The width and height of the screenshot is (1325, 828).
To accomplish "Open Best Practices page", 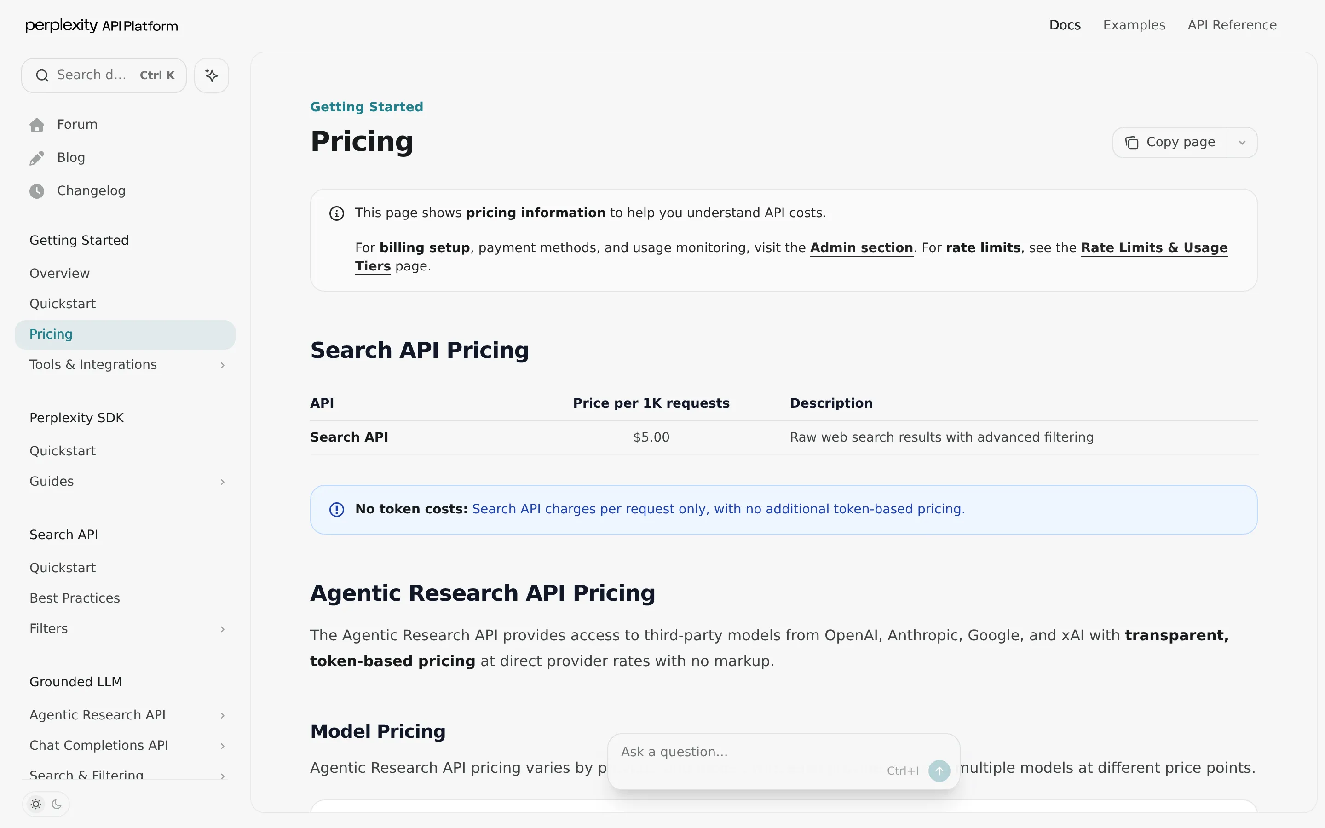I will pos(75,598).
